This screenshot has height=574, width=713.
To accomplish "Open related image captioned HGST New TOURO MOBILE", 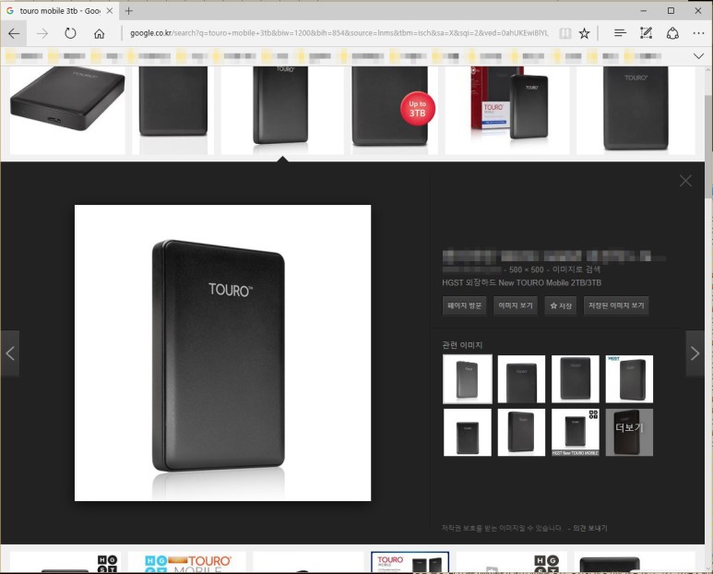I will click(576, 432).
